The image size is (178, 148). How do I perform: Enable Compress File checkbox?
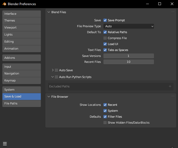pos(105,38)
